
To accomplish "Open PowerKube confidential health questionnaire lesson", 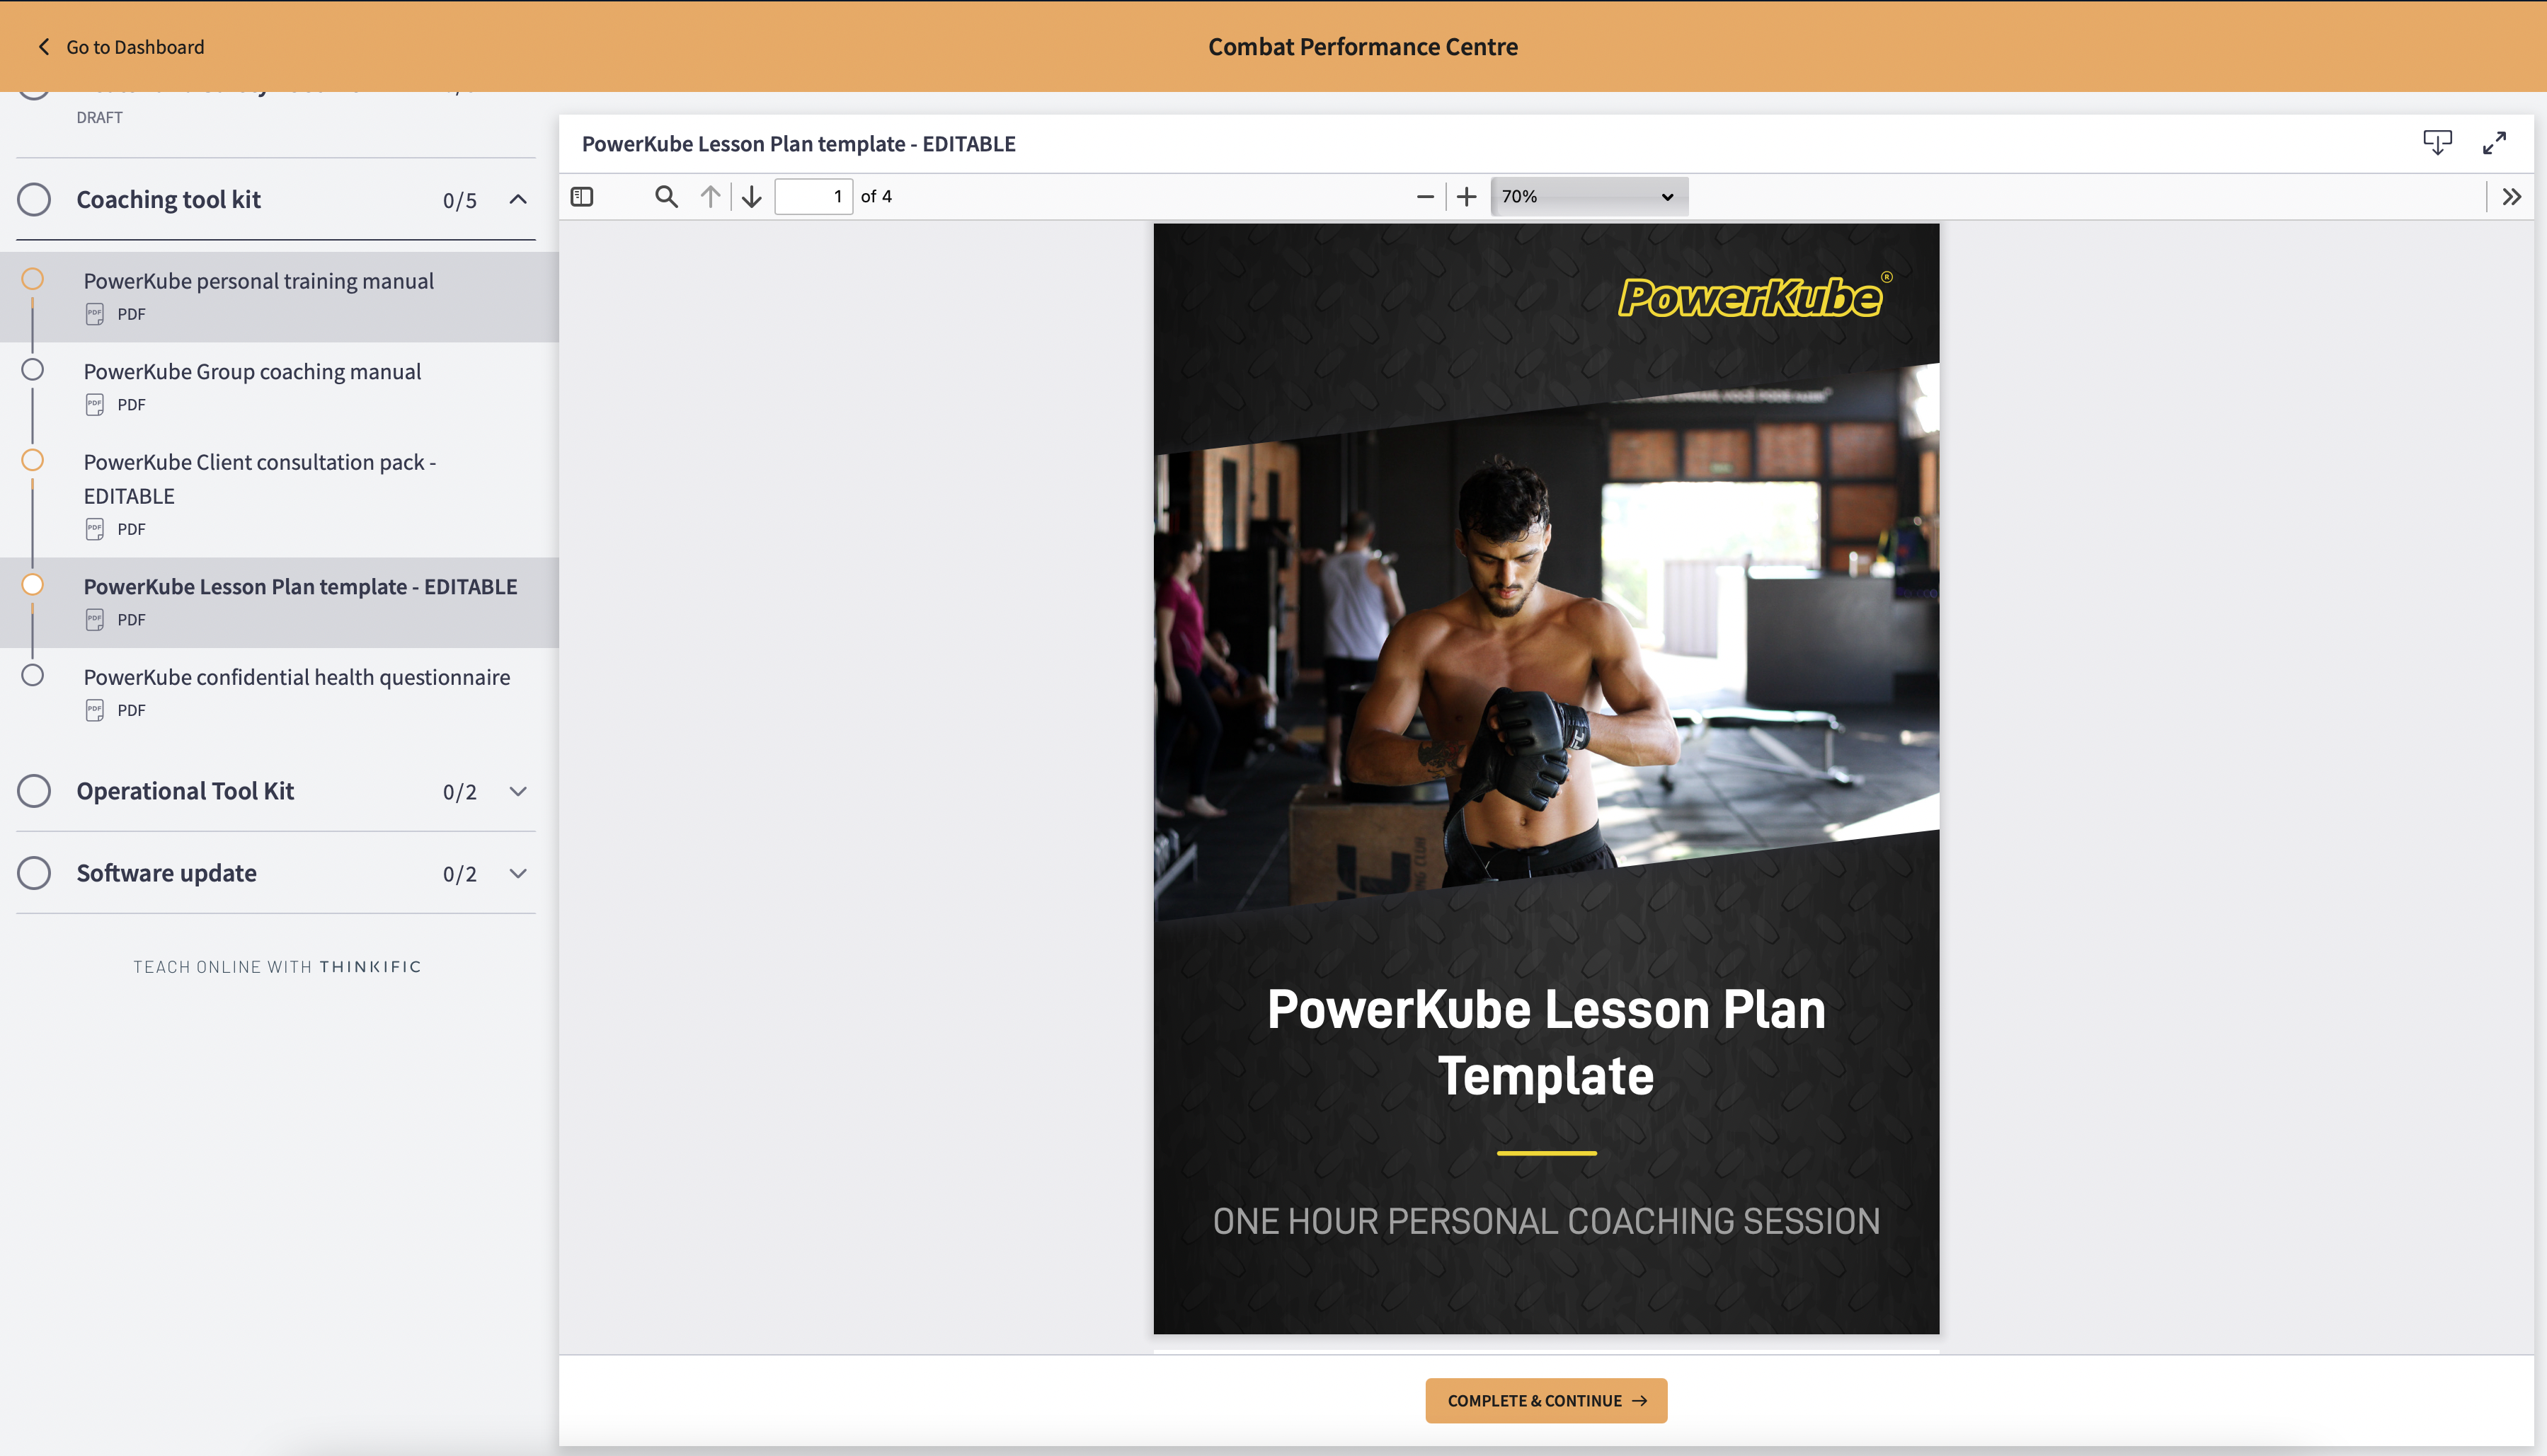I will click(296, 677).
